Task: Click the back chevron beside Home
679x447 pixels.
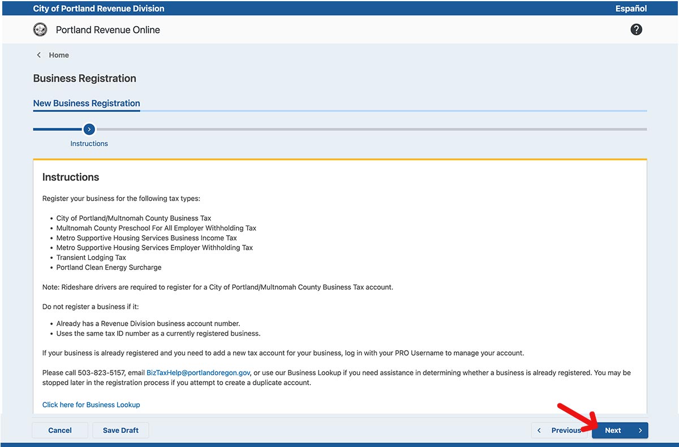Action: coord(38,55)
